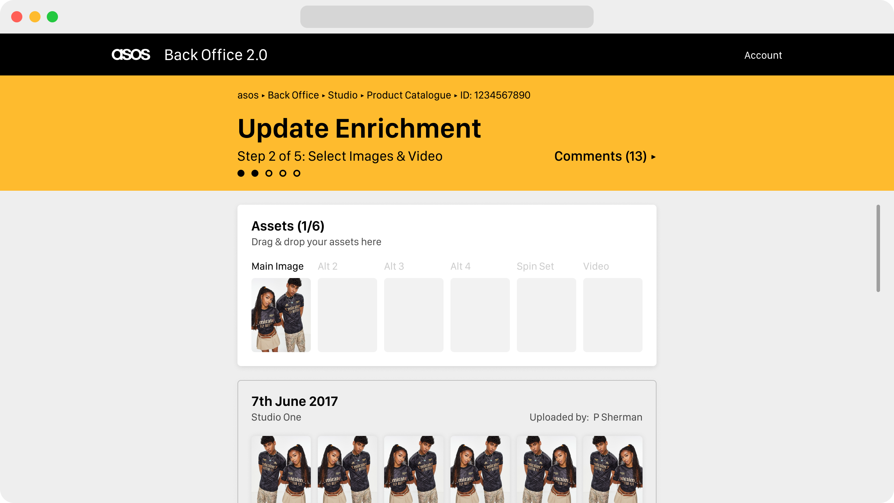Viewport: 894px width, 503px height.
Task: Open Product Catalogue breadcrumb
Action: [409, 95]
